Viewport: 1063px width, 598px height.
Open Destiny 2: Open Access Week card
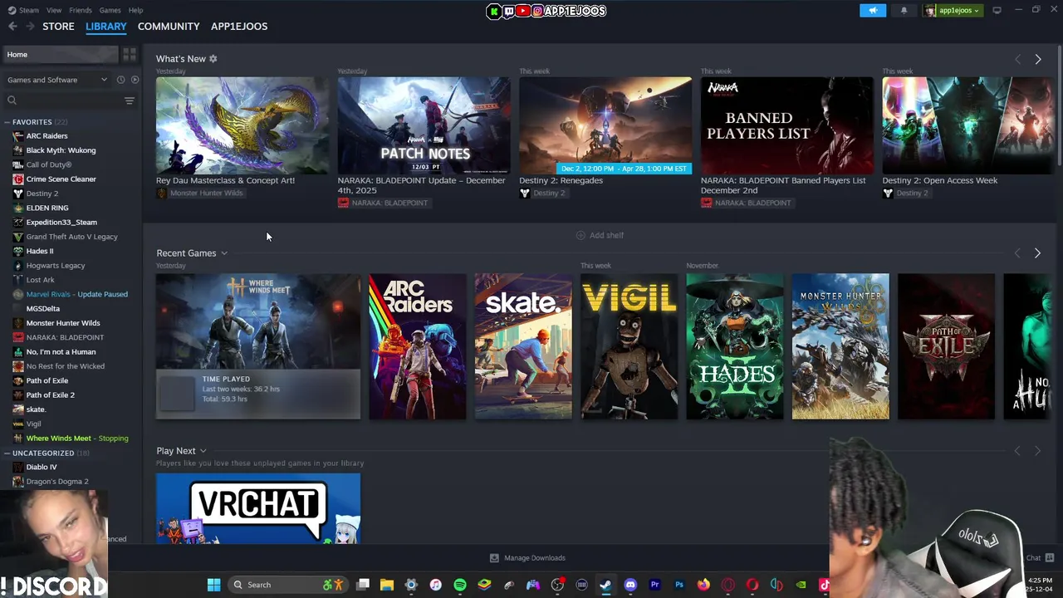coord(968,125)
